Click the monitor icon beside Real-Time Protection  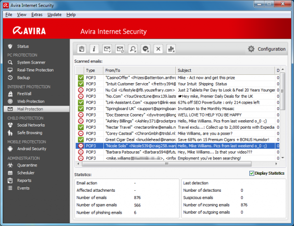[x=10, y=70]
